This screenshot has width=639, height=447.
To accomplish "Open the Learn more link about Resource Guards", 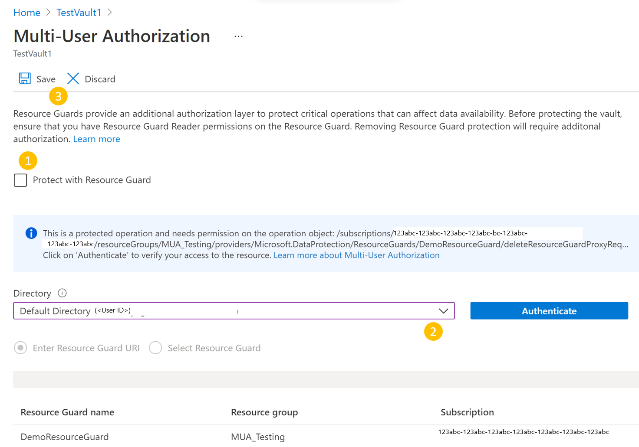I will click(x=96, y=139).
